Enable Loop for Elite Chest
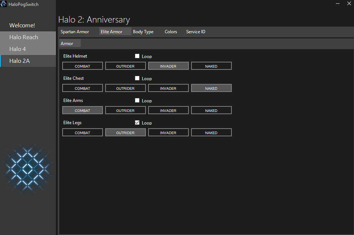Image resolution: width=354 pixels, height=235 pixels. 137,78
